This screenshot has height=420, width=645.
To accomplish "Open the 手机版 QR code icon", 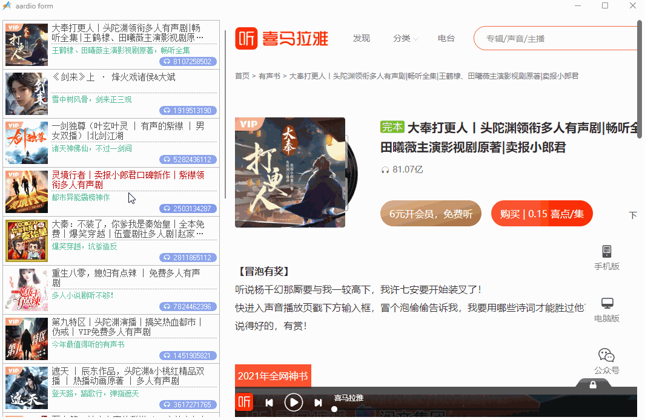I will point(607,251).
